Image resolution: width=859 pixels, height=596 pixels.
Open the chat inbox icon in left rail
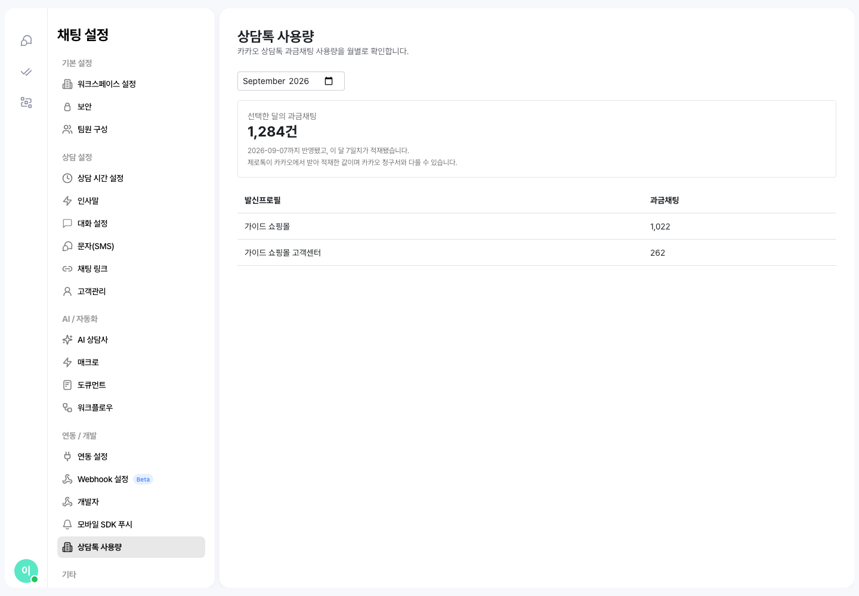(26, 41)
